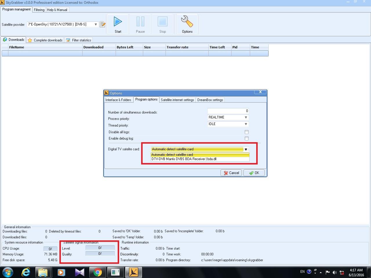Image resolution: width=371 pixels, height=278 pixels.
Task: Open the Filter statistics tab
Action: tap(79, 40)
